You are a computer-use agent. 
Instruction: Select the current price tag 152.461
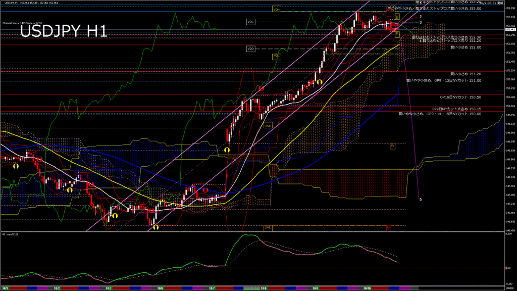[x=510, y=29]
